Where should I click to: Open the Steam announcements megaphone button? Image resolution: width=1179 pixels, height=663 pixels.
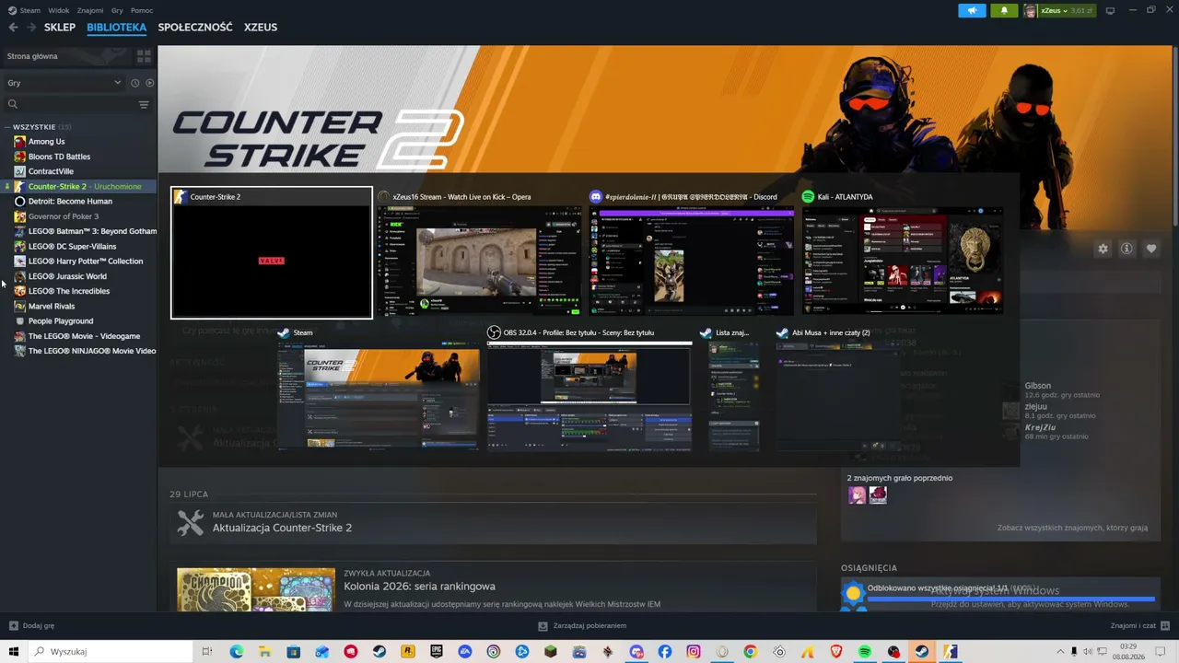click(x=972, y=10)
